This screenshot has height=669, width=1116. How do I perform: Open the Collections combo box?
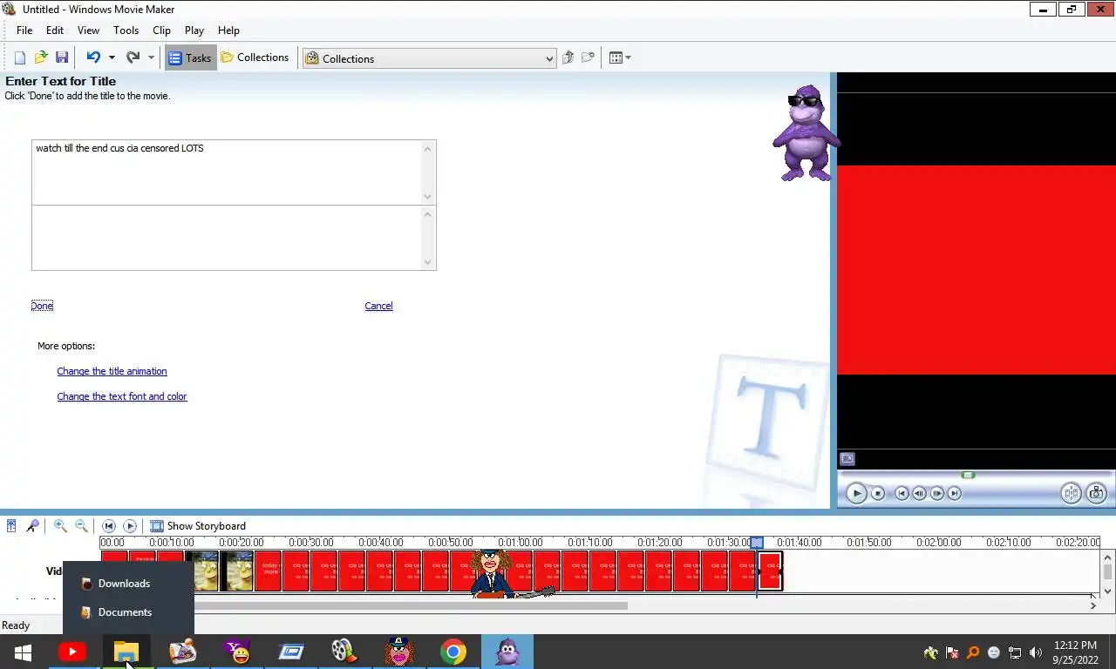[x=429, y=58]
